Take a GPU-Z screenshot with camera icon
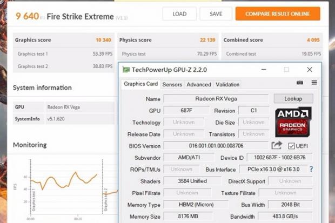 (300, 83)
